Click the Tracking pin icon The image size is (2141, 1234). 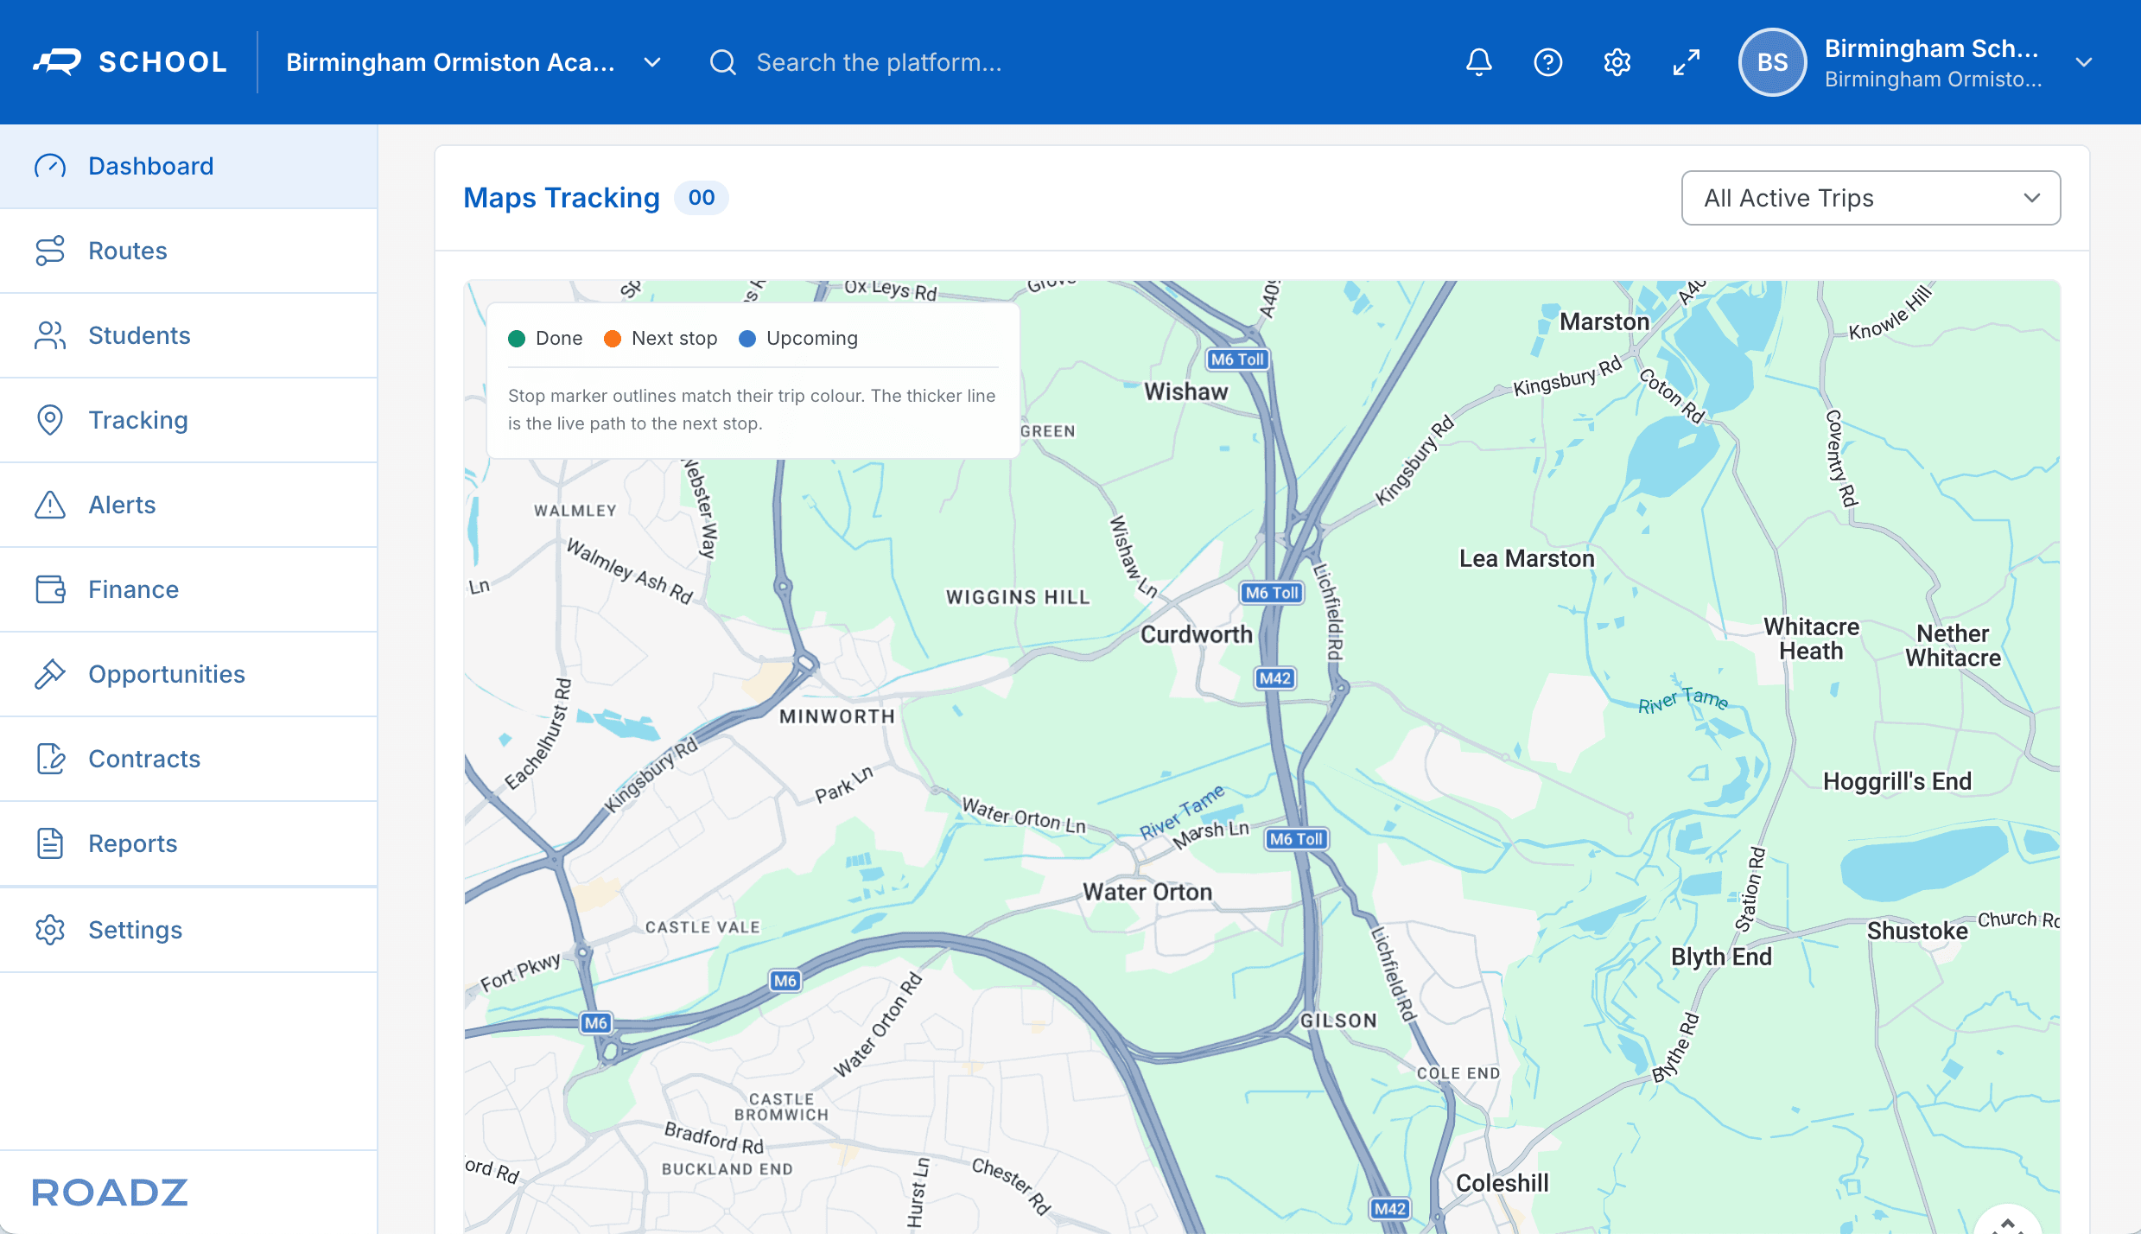coord(50,420)
